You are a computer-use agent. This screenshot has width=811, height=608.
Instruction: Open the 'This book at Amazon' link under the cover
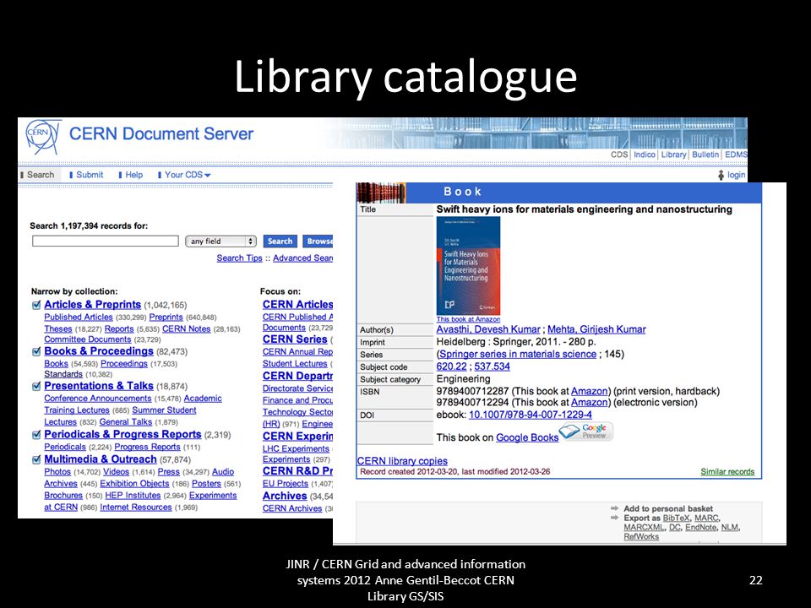tap(468, 319)
